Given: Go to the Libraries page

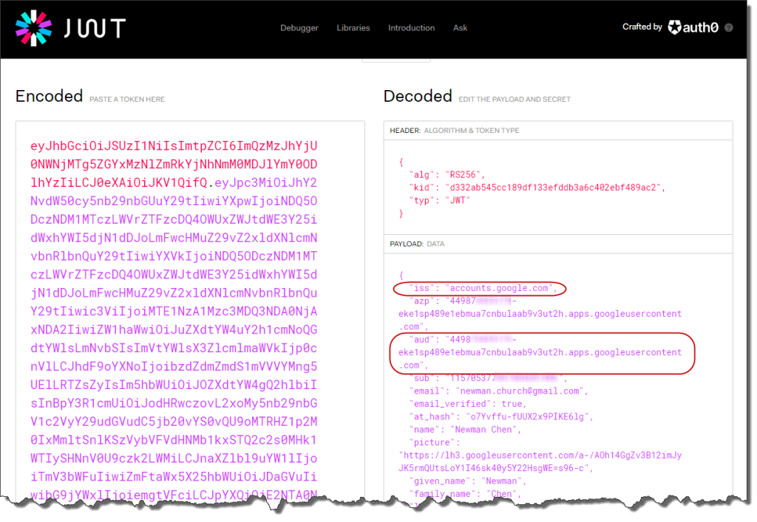Looking at the screenshot, I should [x=353, y=28].
